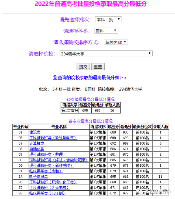This screenshot has width=175, height=199.
Task: Click the 重置 reset button
Action: (98, 67)
